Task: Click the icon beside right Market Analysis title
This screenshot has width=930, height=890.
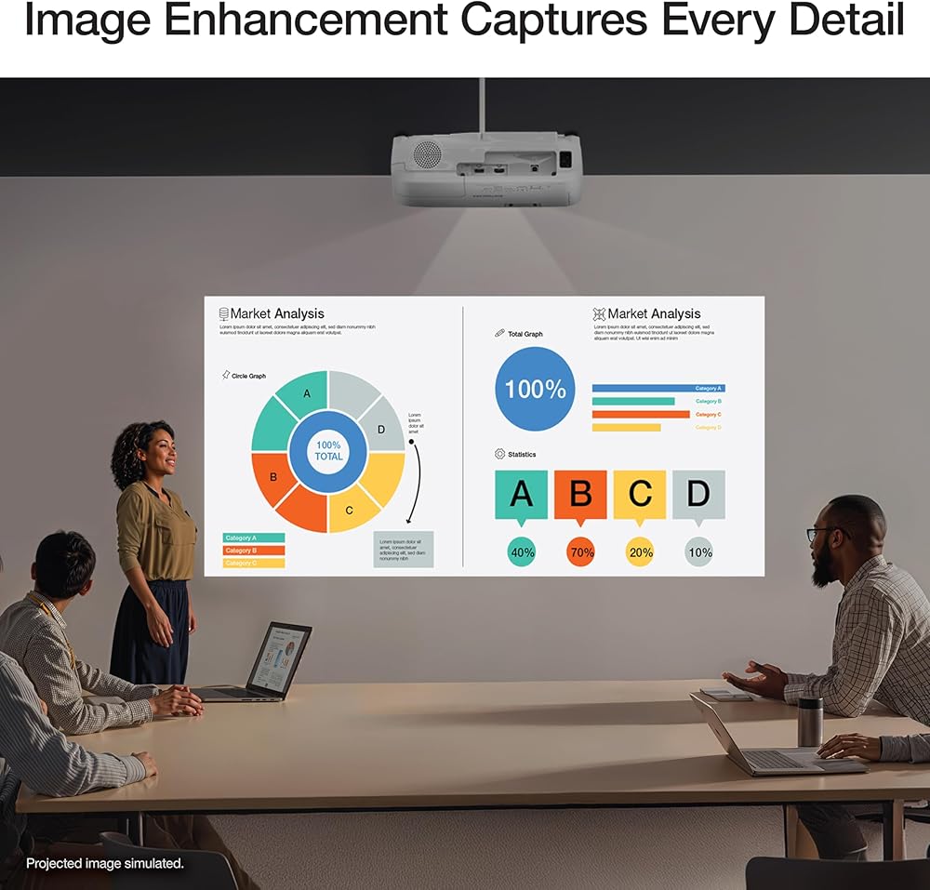Action: [599, 314]
